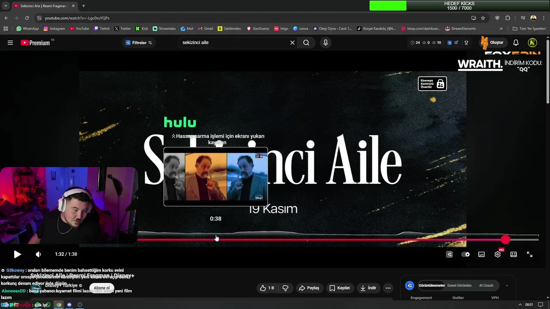The width and height of the screenshot is (550, 309).
Task: Seek to the 0:38 point on progress bar
Action: point(216,239)
